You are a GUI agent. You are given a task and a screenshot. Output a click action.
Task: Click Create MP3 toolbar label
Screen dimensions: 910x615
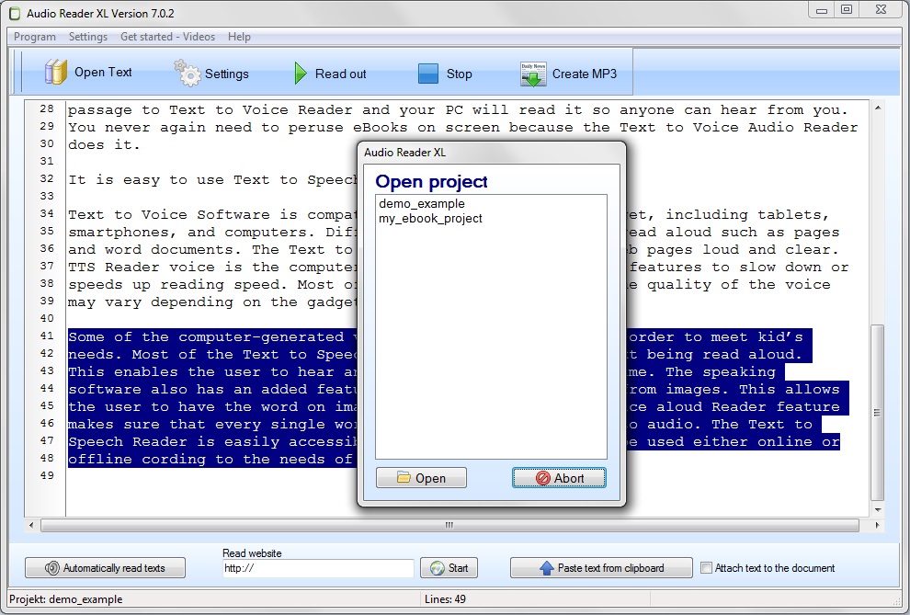(585, 74)
